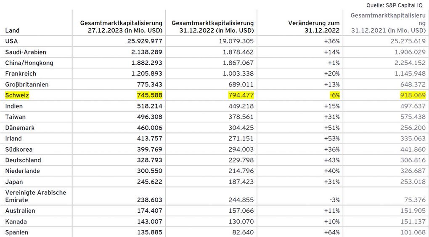Click the USA value 25.929.977
Viewport: 429px width, 237px height.
145,41
